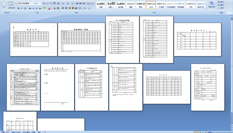
Task: Apply the 副标题 style
Action: pos(121,5)
